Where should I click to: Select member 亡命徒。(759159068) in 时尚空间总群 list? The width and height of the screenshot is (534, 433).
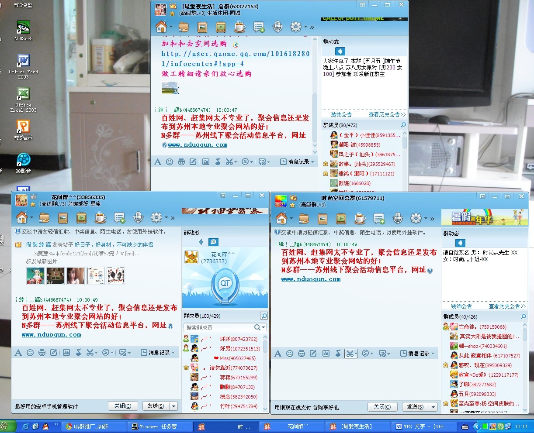pyautogui.click(x=482, y=327)
